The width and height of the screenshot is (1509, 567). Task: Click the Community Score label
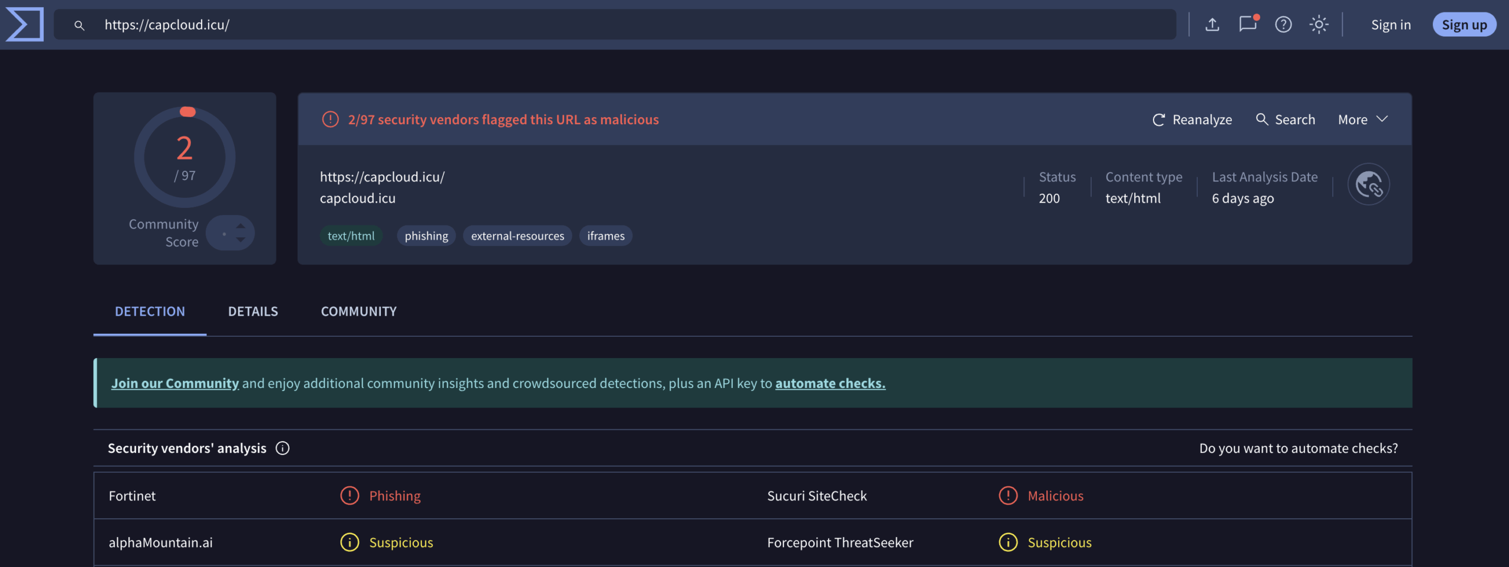point(163,233)
